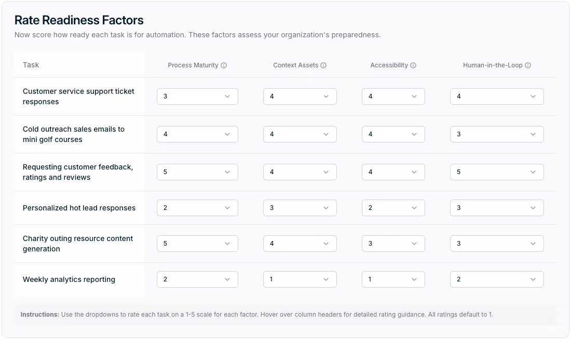Click the Context Assets info icon
This screenshot has height=340, width=571.
[x=323, y=66]
